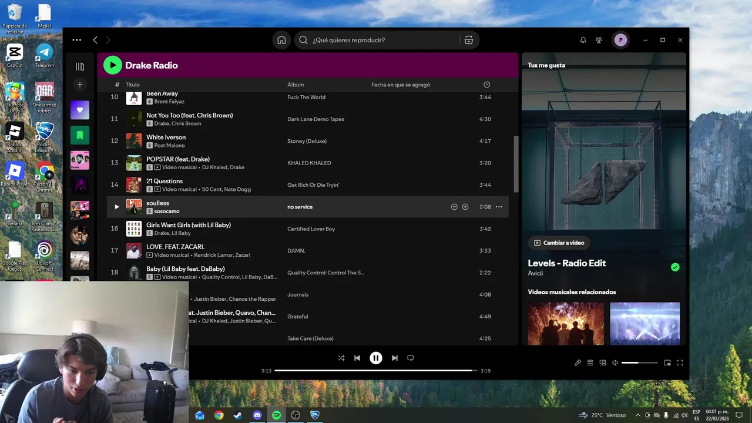This screenshot has width=752, height=423.
Task: Show hidden tray icons chevron
Action: pos(638,415)
